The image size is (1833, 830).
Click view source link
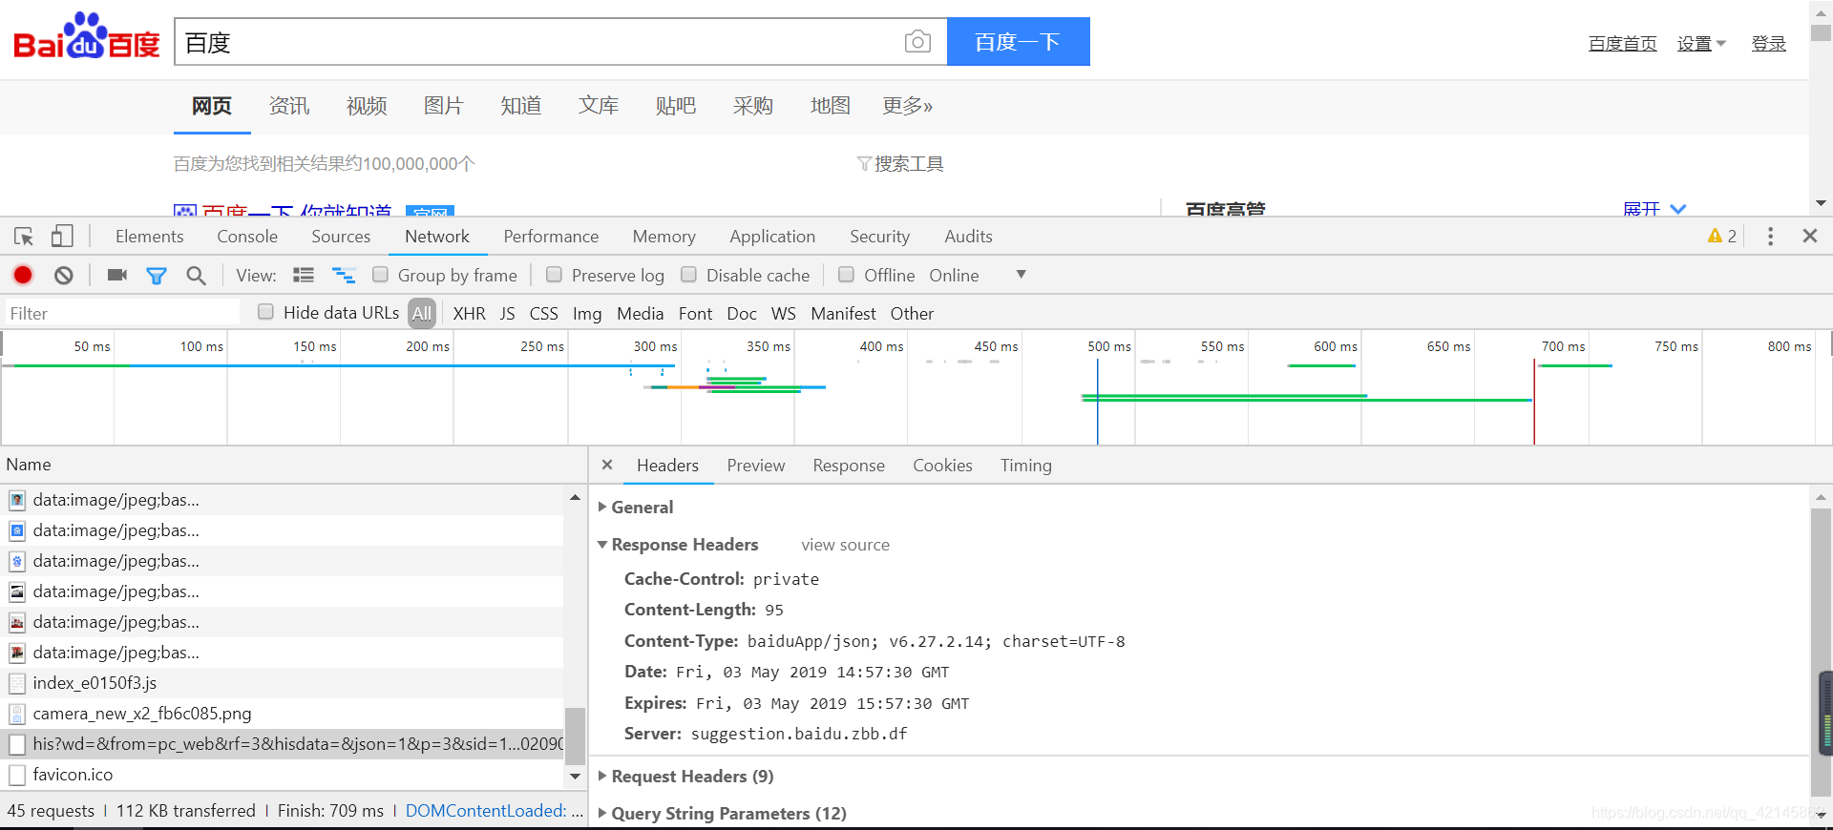845,545
